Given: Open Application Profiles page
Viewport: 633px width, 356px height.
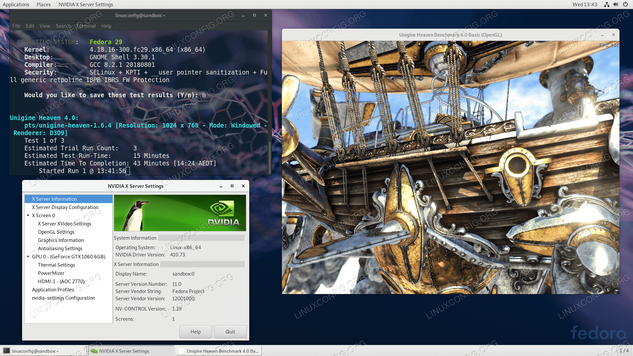Looking at the screenshot, I should point(53,289).
